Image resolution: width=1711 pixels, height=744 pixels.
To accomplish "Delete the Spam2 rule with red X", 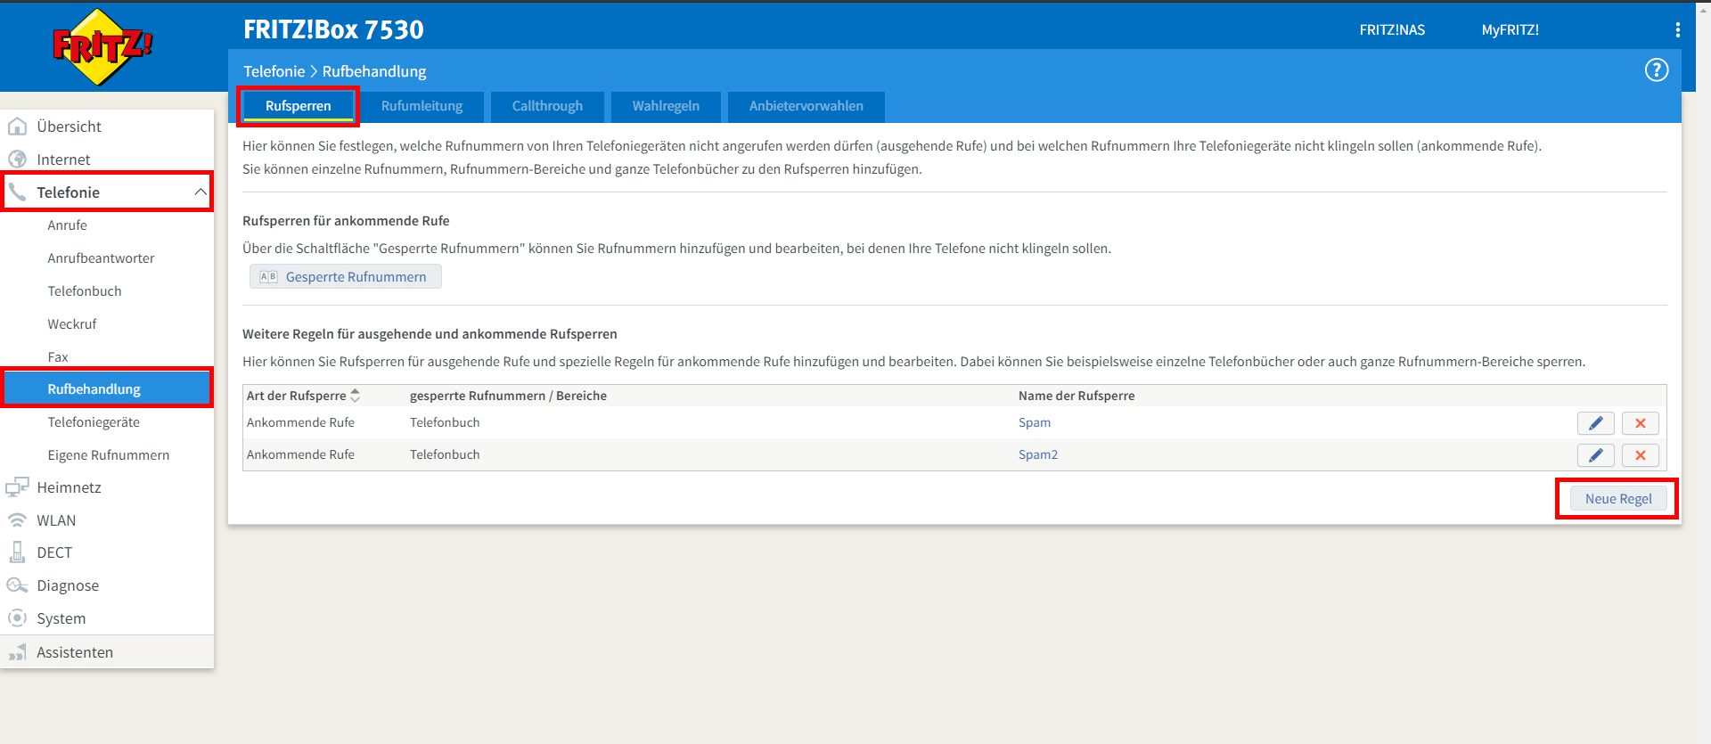I will point(1640,455).
